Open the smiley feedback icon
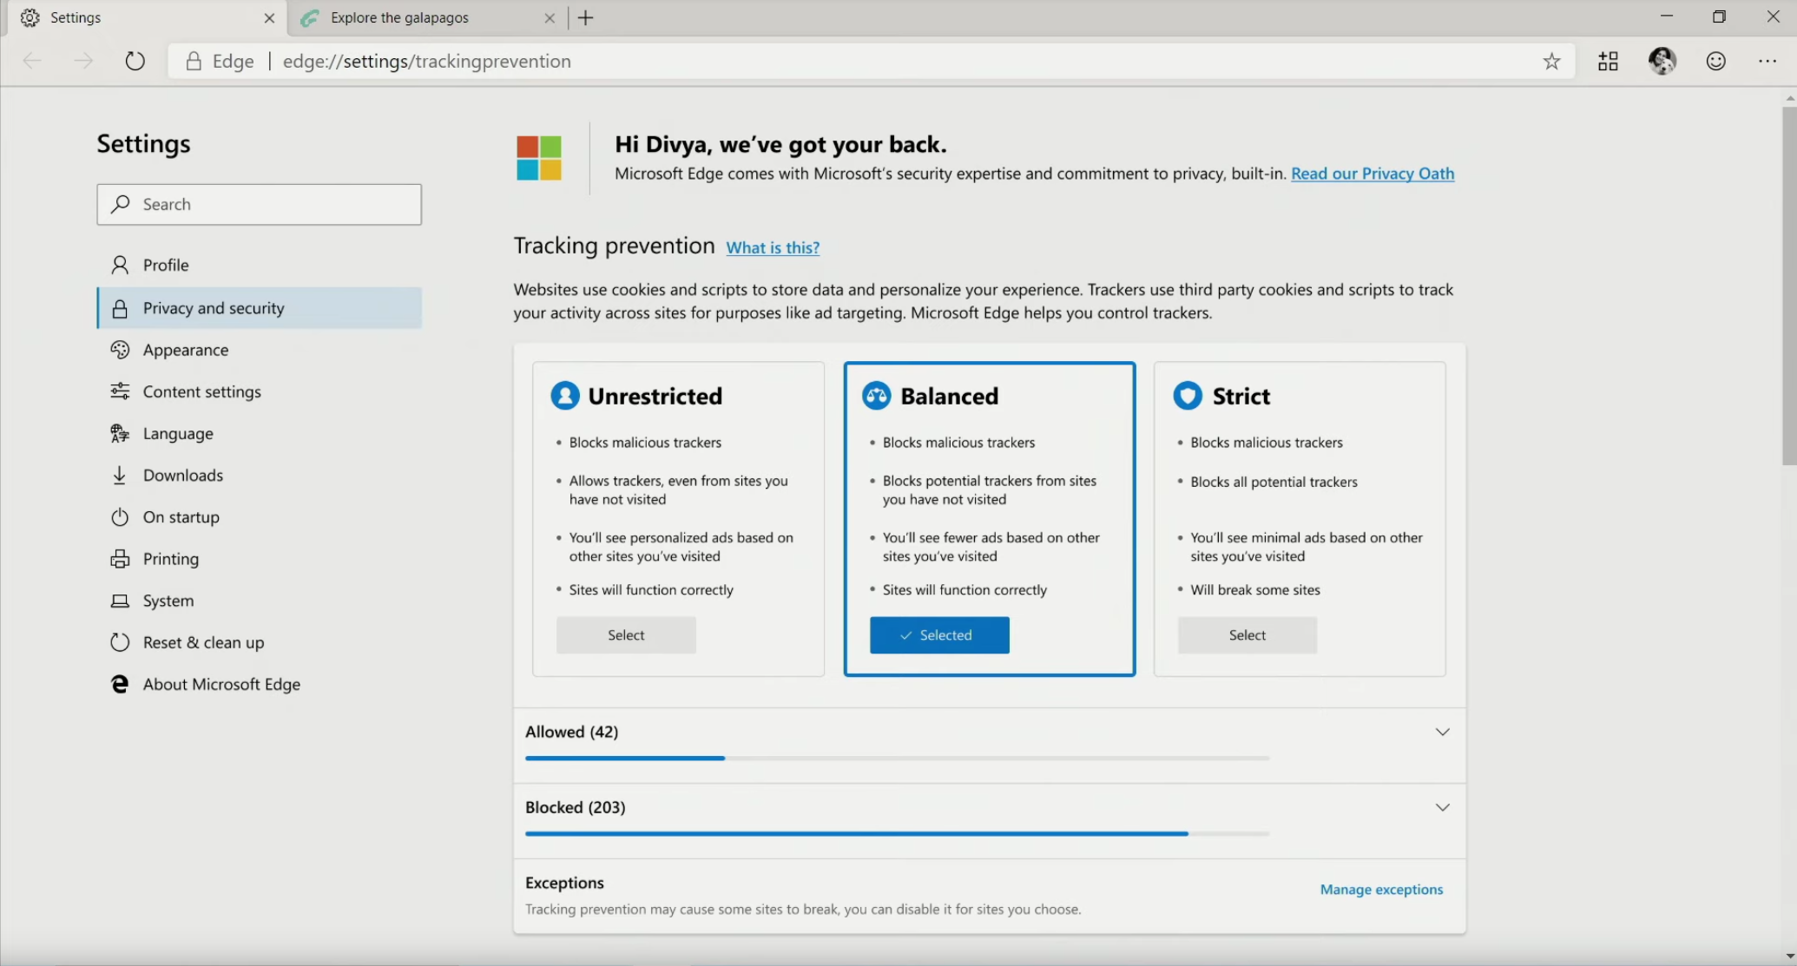This screenshot has width=1797, height=966. [1715, 62]
